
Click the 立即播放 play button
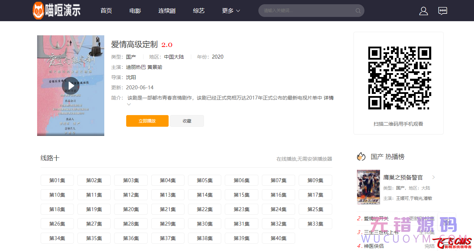coord(147,121)
